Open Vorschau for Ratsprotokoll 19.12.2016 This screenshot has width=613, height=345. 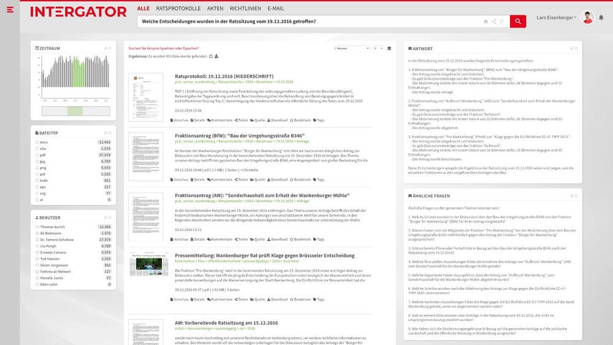180,120
